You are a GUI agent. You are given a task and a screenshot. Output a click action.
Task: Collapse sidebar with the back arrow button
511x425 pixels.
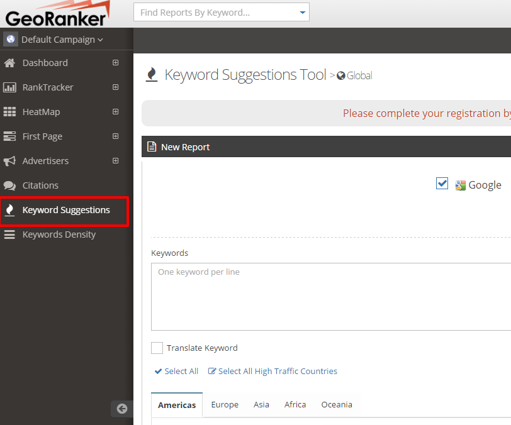click(122, 409)
